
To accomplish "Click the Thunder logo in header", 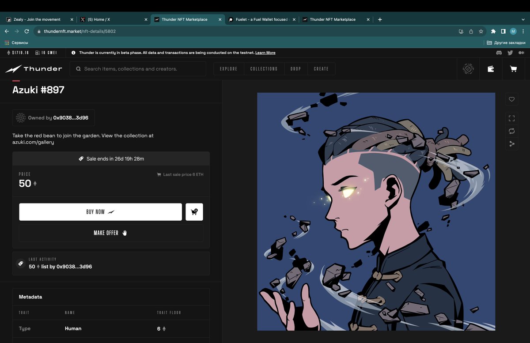I will click(x=34, y=69).
